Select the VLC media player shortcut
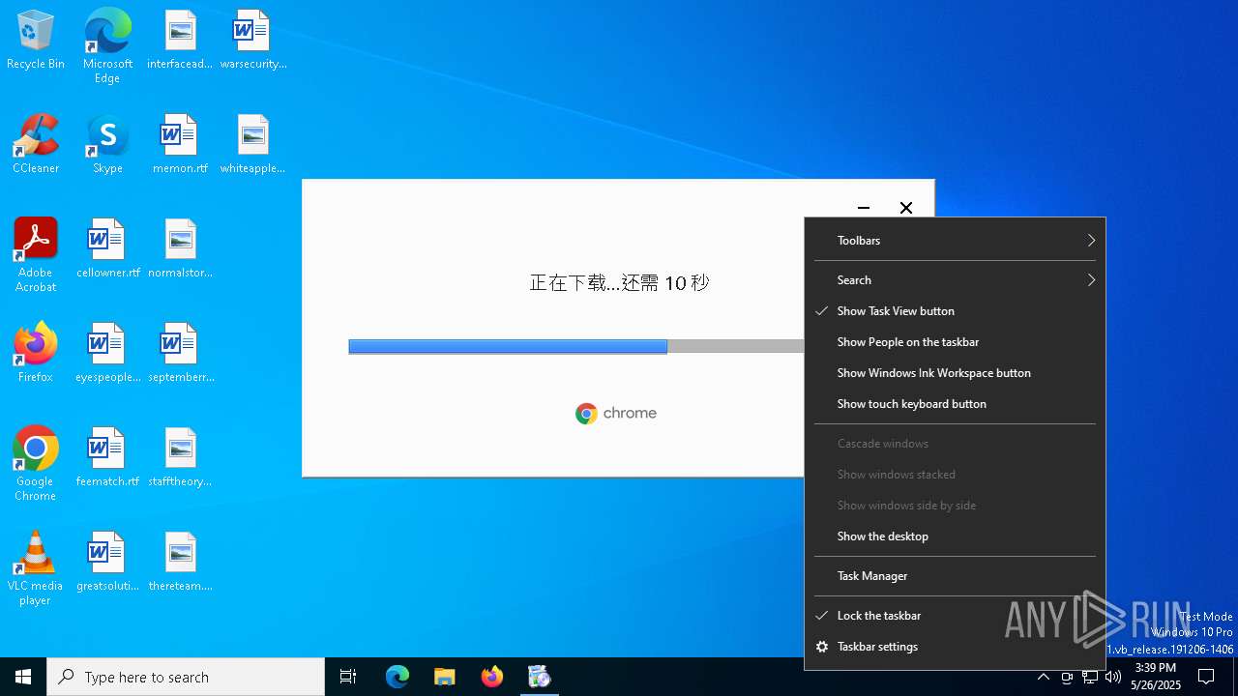 click(x=36, y=568)
